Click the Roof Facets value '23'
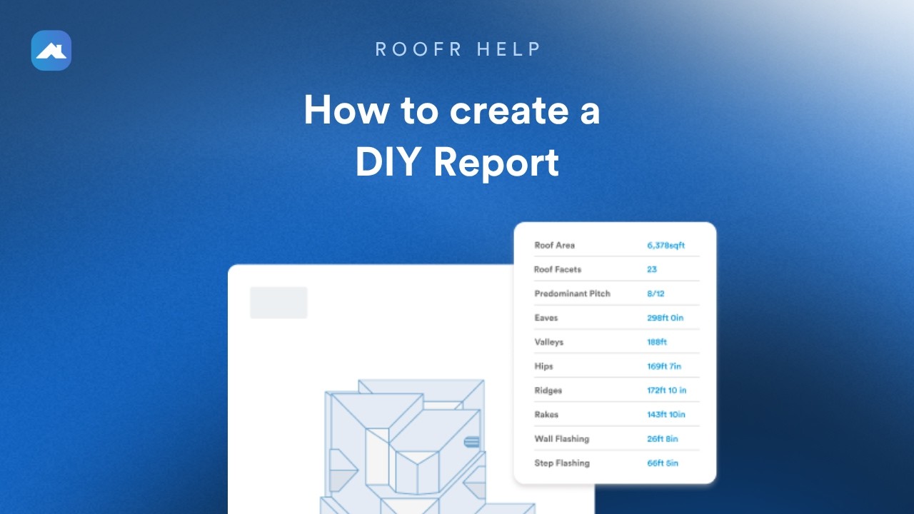The width and height of the screenshot is (914, 514). tap(652, 269)
